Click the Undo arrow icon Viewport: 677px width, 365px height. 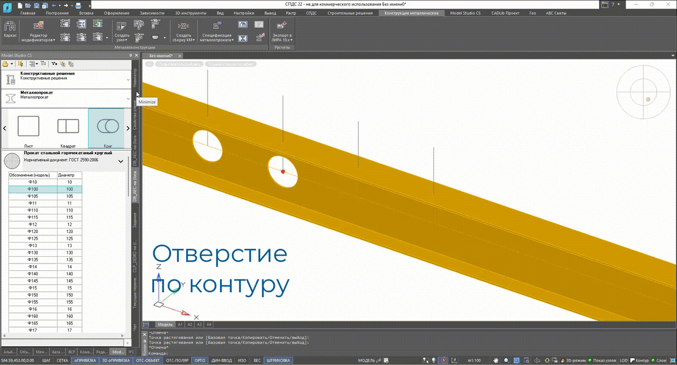click(54, 5)
